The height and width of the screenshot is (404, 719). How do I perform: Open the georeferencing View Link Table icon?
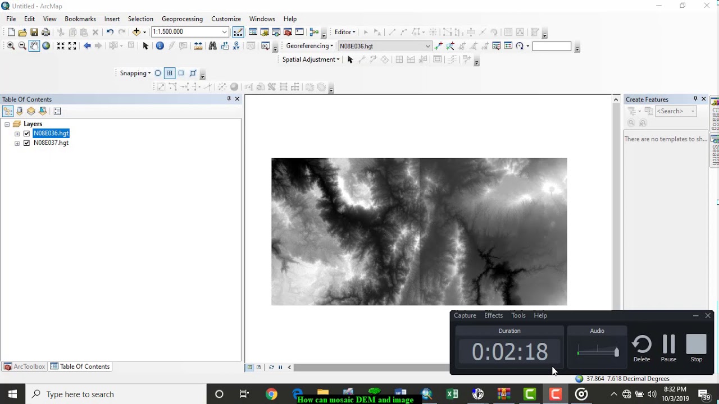(x=508, y=46)
